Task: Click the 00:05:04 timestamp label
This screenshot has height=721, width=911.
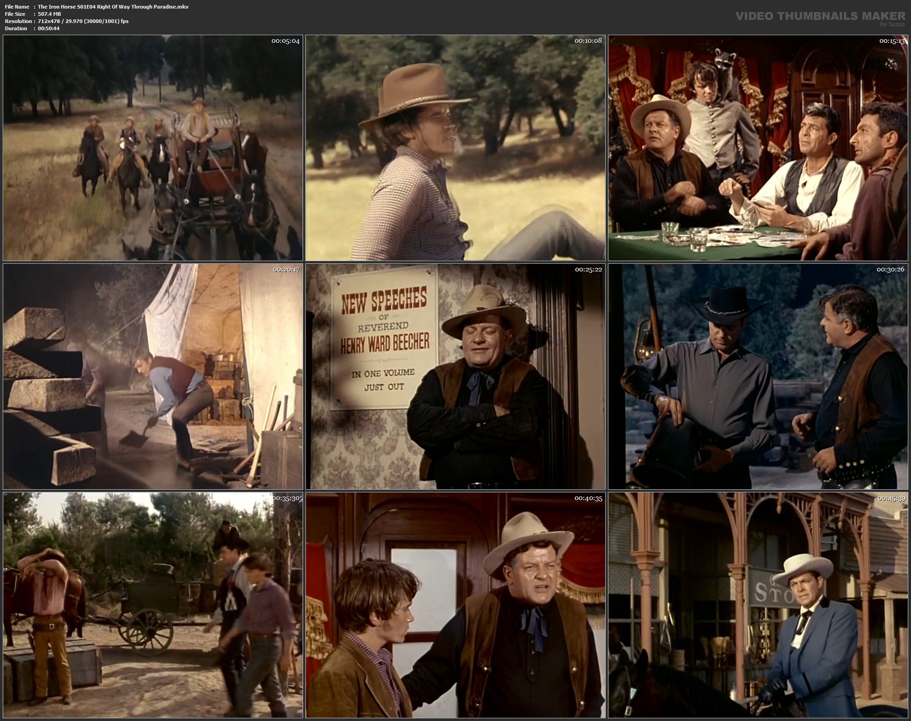Action: (285, 41)
